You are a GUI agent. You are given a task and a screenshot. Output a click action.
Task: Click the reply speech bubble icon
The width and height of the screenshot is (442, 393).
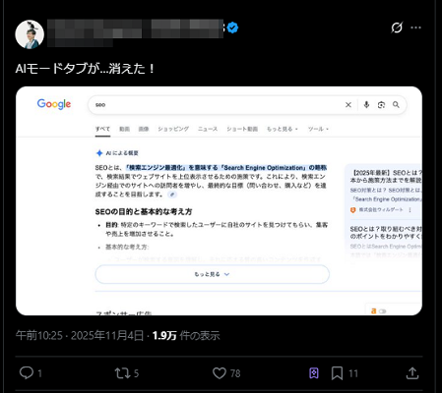point(27,372)
